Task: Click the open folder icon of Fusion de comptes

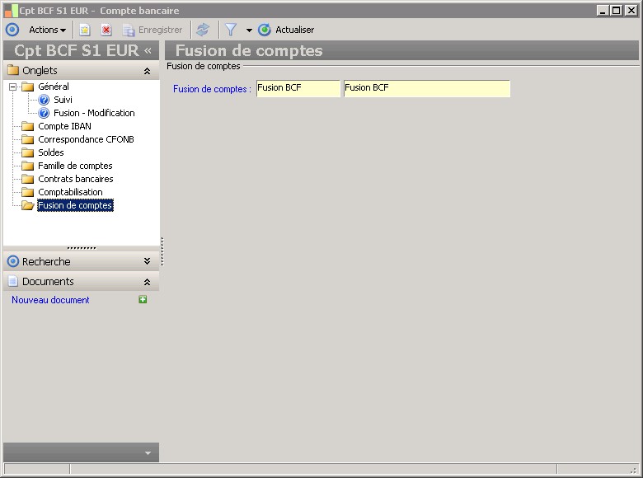Action: (28, 205)
